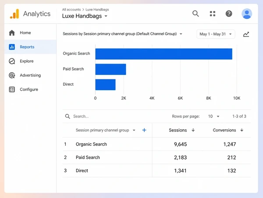Image resolution: width=263 pixels, height=198 pixels.
Task: Click sessions value 9,645
Action: click(x=180, y=144)
